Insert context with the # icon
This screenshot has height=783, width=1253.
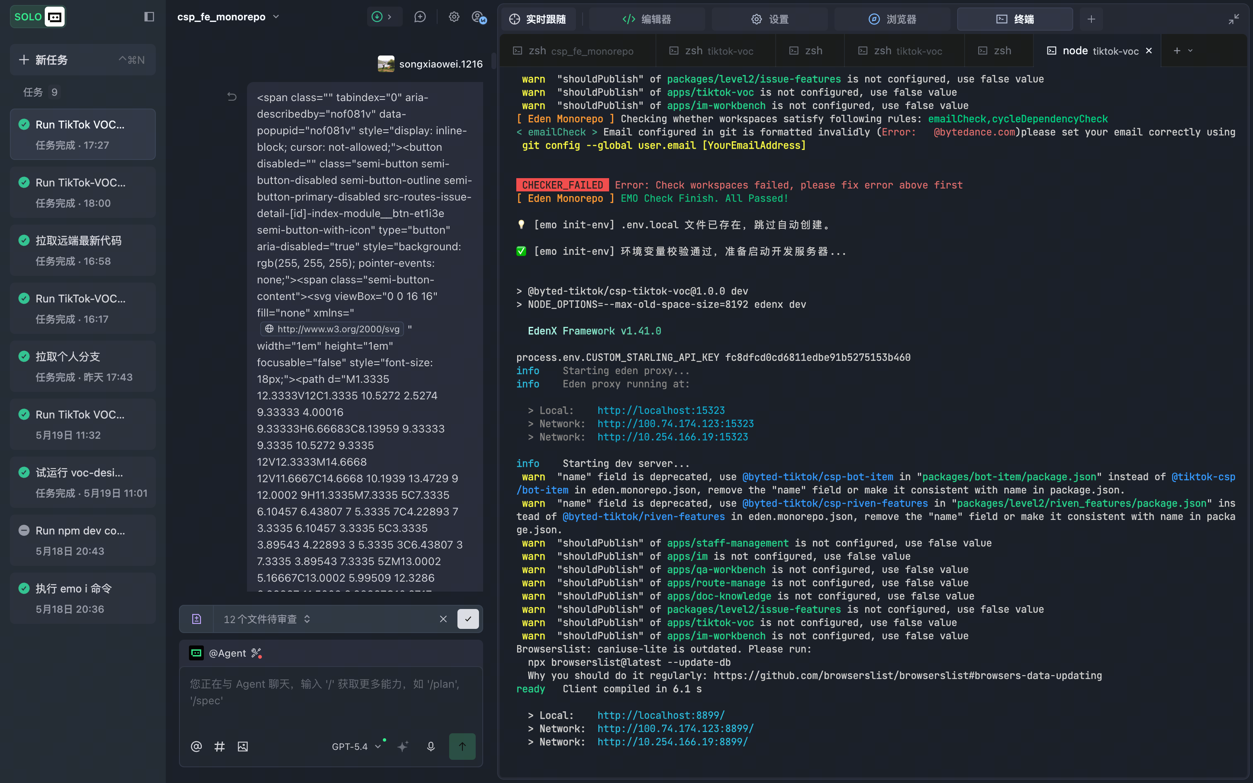tap(220, 746)
